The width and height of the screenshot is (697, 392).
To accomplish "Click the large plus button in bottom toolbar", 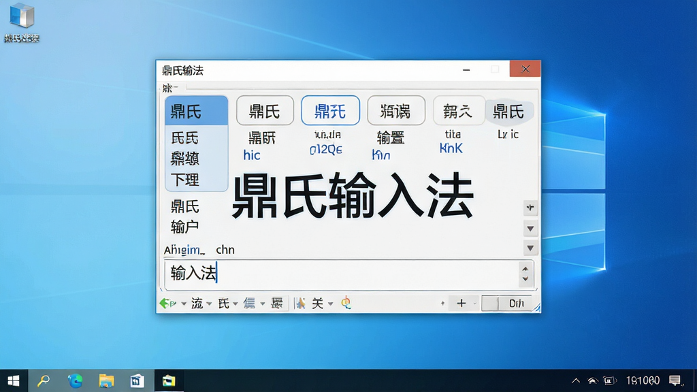I will point(461,303).
